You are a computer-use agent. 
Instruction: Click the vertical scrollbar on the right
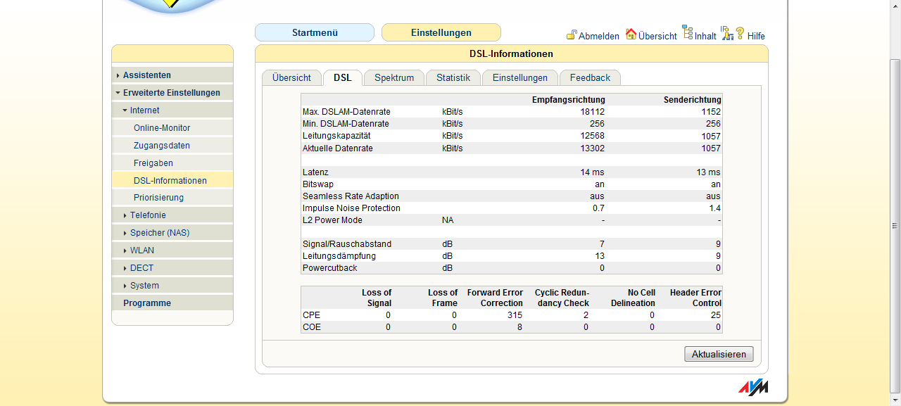[895, 226]
